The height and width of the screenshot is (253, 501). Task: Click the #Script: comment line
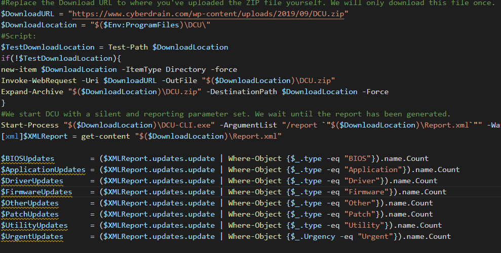(19, 36)
